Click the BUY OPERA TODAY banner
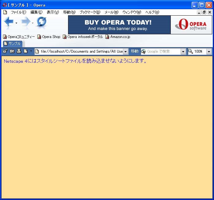 tap(119, 25)
